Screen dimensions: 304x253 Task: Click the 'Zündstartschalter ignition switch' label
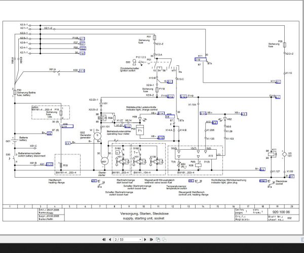130,69
